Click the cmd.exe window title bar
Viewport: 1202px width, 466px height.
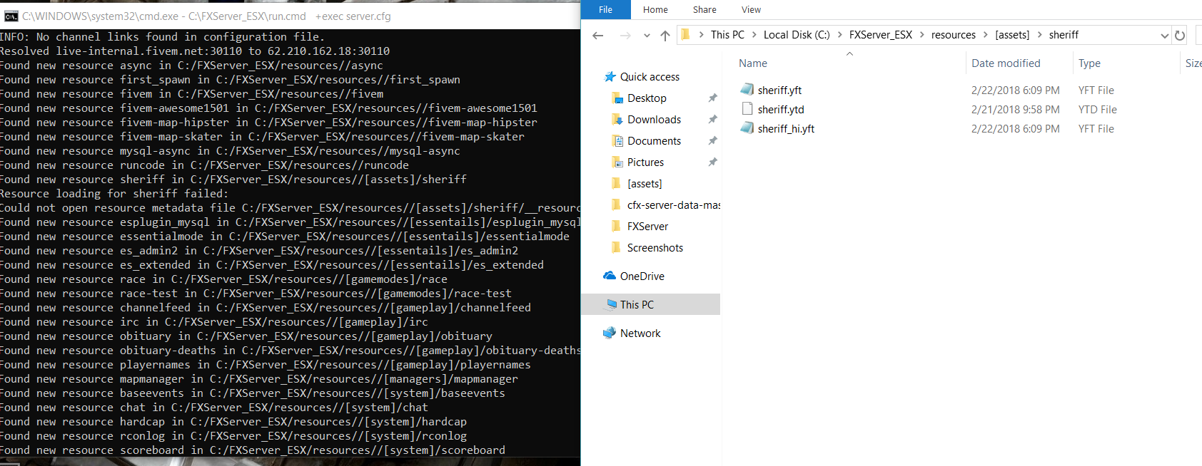click(290, 16)
